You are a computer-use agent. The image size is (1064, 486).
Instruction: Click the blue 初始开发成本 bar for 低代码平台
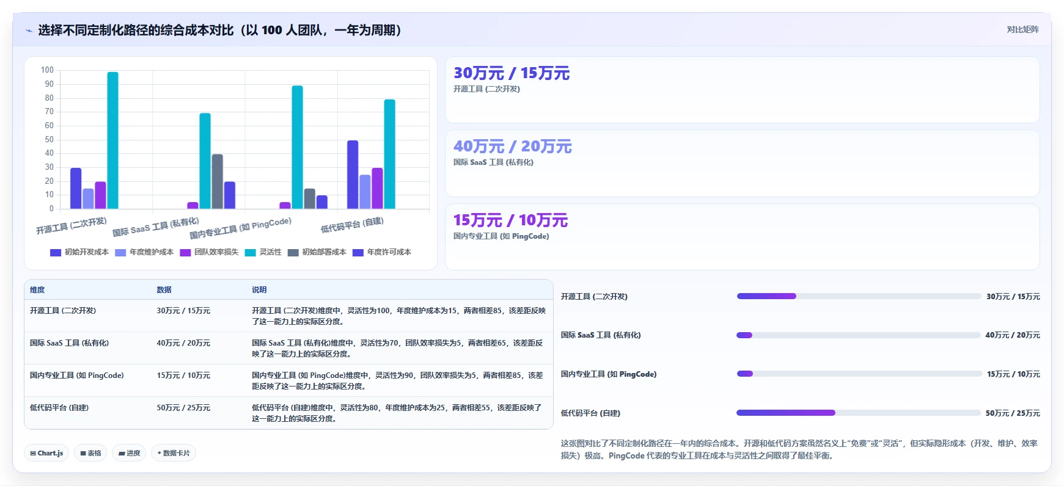point(353,175)
